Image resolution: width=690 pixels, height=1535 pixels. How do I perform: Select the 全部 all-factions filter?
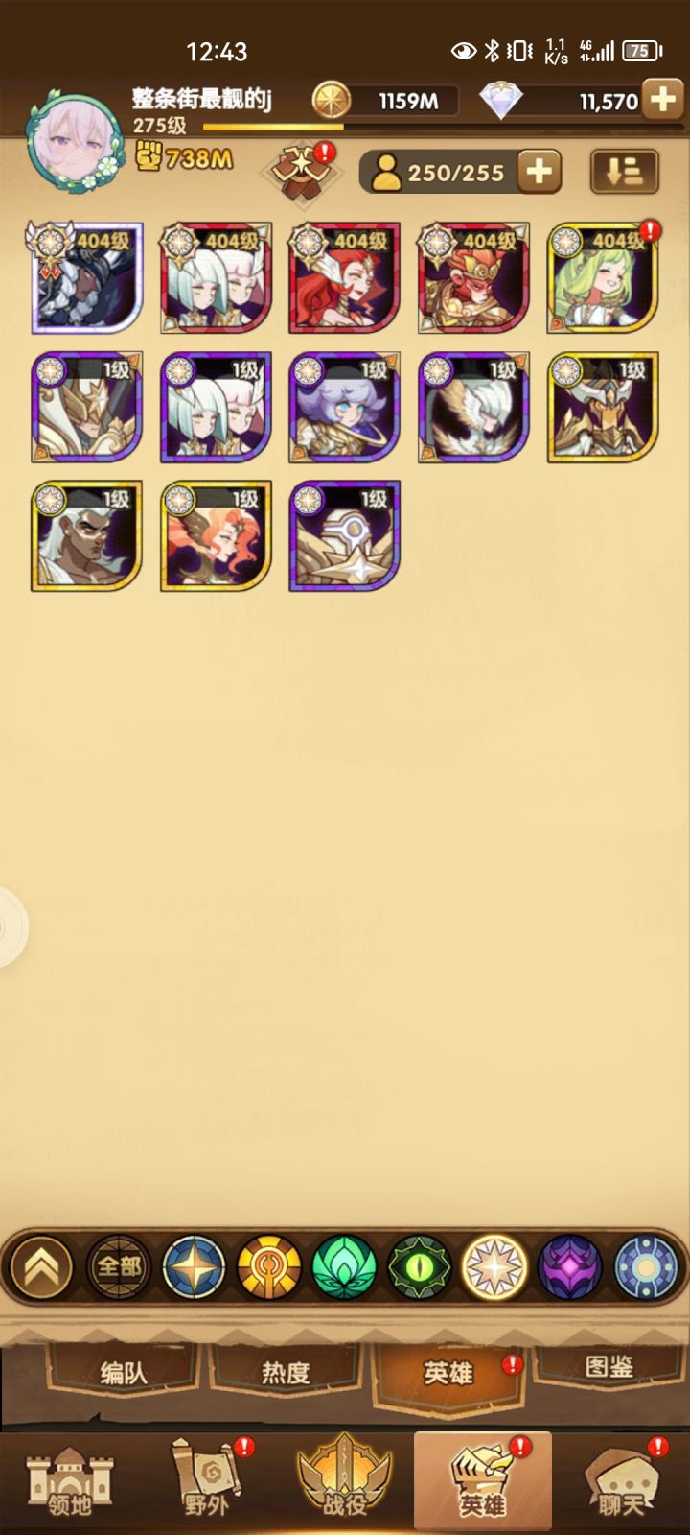click(119, 1267)
